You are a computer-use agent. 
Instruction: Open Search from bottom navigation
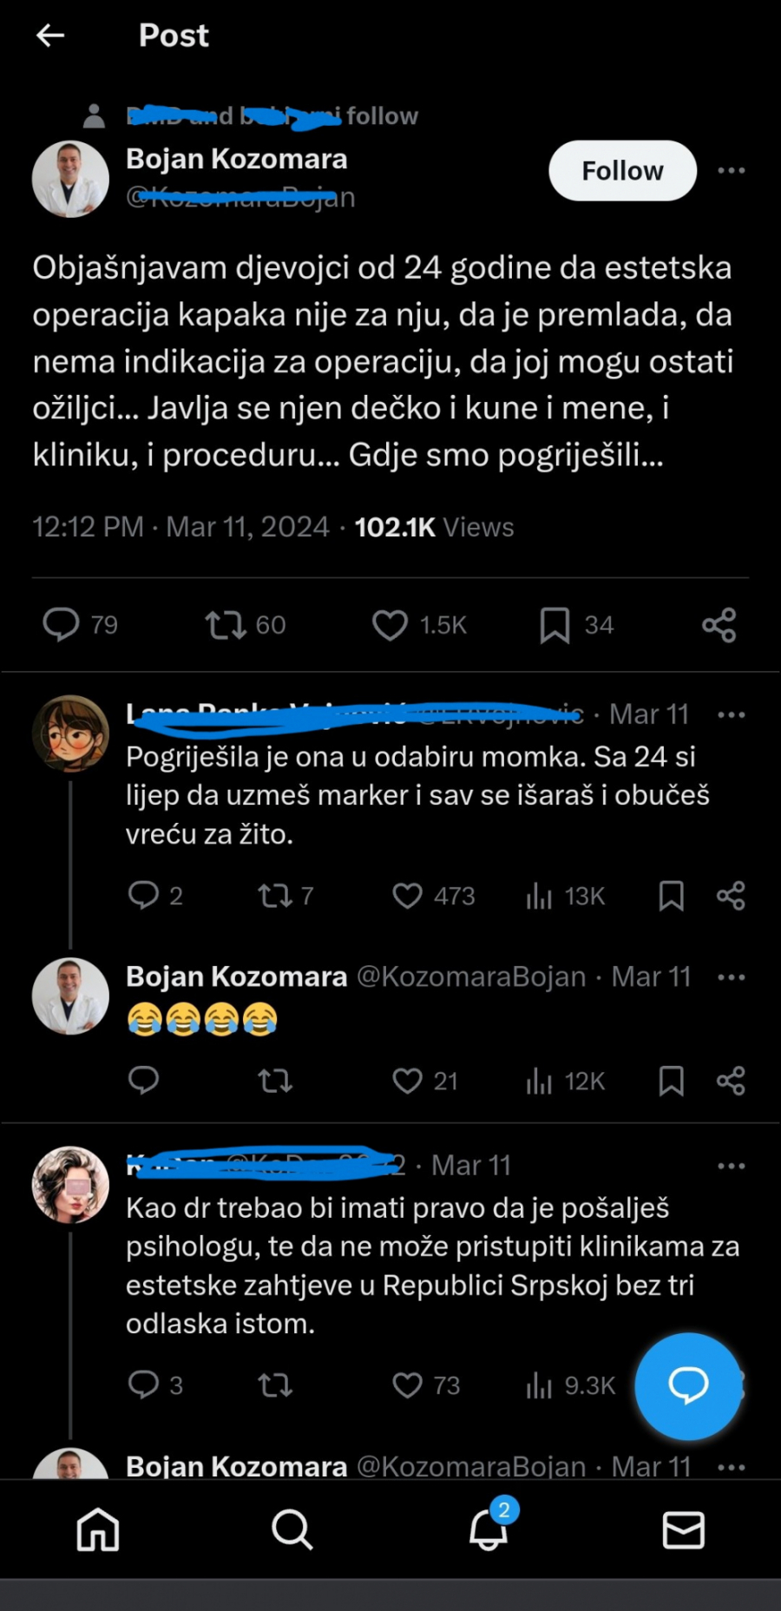click(x=292, y=1529)
